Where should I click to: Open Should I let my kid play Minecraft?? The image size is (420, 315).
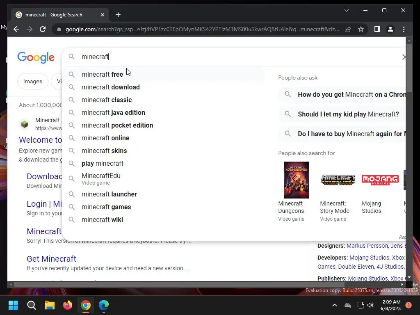tap(342, 114)
